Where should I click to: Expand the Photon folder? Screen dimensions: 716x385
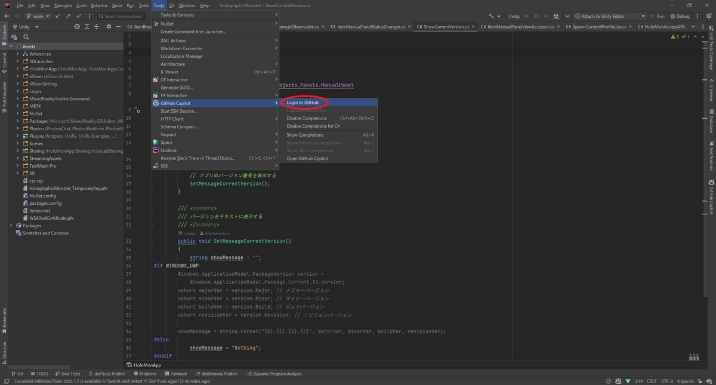(x=18, y=128)
